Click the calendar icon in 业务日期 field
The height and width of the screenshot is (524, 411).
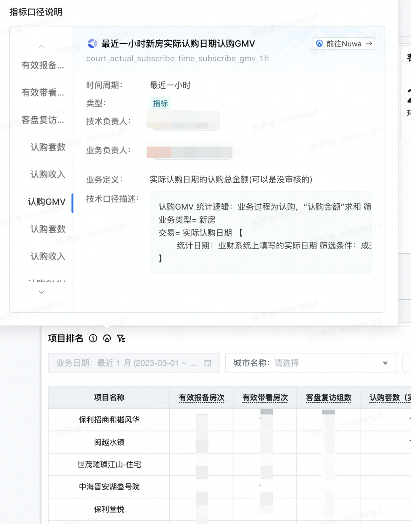click(207, 363)
